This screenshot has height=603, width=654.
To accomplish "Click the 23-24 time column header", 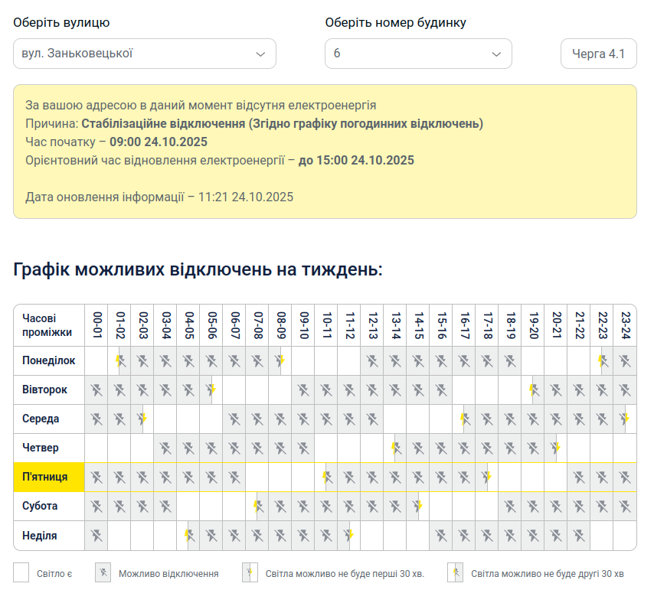I will tap(625, 325).
